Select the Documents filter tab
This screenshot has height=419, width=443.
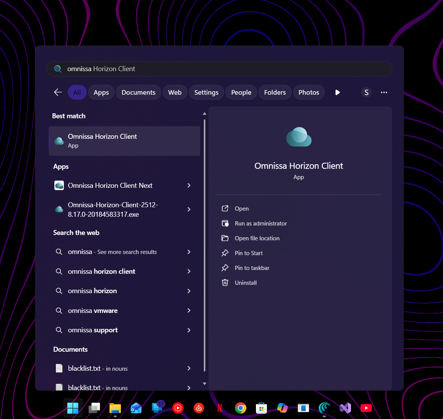pyautogui.click(x=138, y=92)
